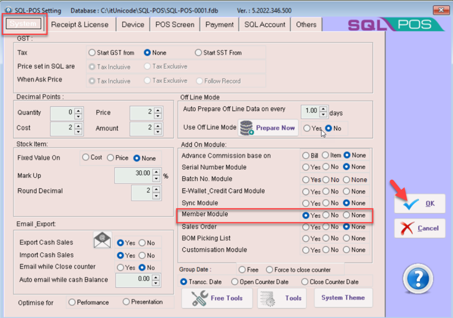Open the System Theme button
The height and width of the screenshot is (318, 453).
(343, 297)
